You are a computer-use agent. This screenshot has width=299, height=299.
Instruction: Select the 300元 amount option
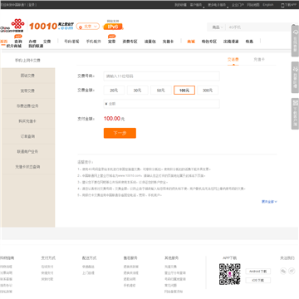point(208,91)
